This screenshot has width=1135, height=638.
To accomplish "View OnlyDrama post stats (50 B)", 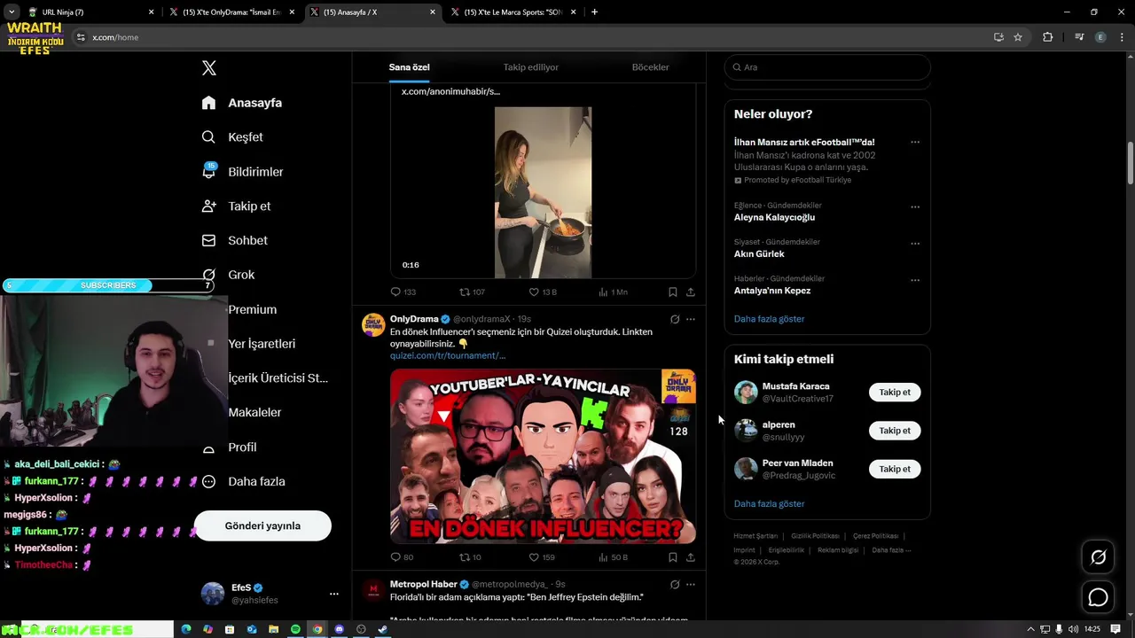I will click(614, 557).
